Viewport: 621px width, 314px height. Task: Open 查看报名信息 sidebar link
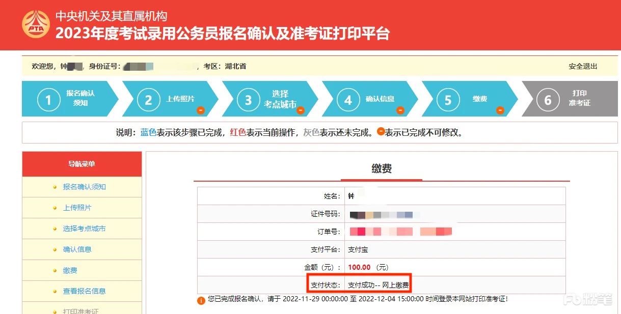(x=84, y=291)
